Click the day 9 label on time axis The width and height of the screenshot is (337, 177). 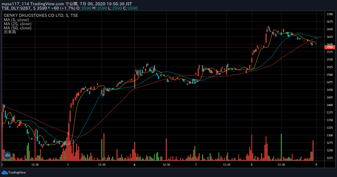[316, 165]
